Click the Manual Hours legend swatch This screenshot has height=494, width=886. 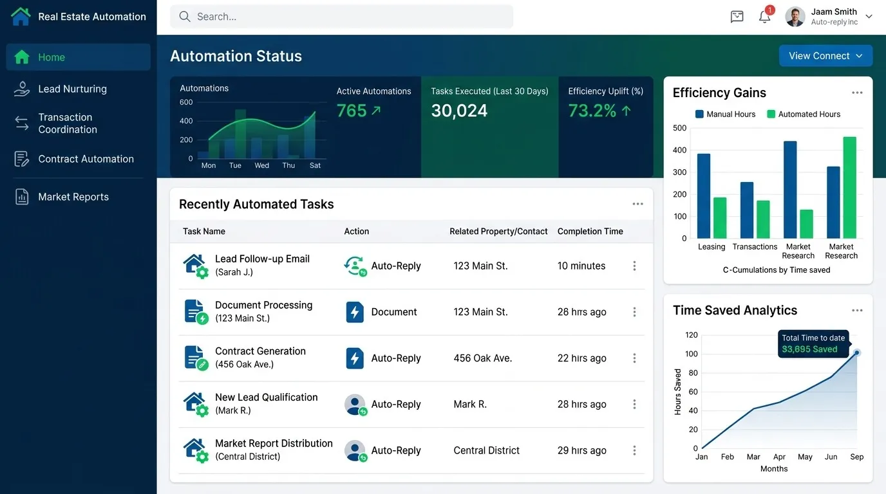(x=699, y=114)
